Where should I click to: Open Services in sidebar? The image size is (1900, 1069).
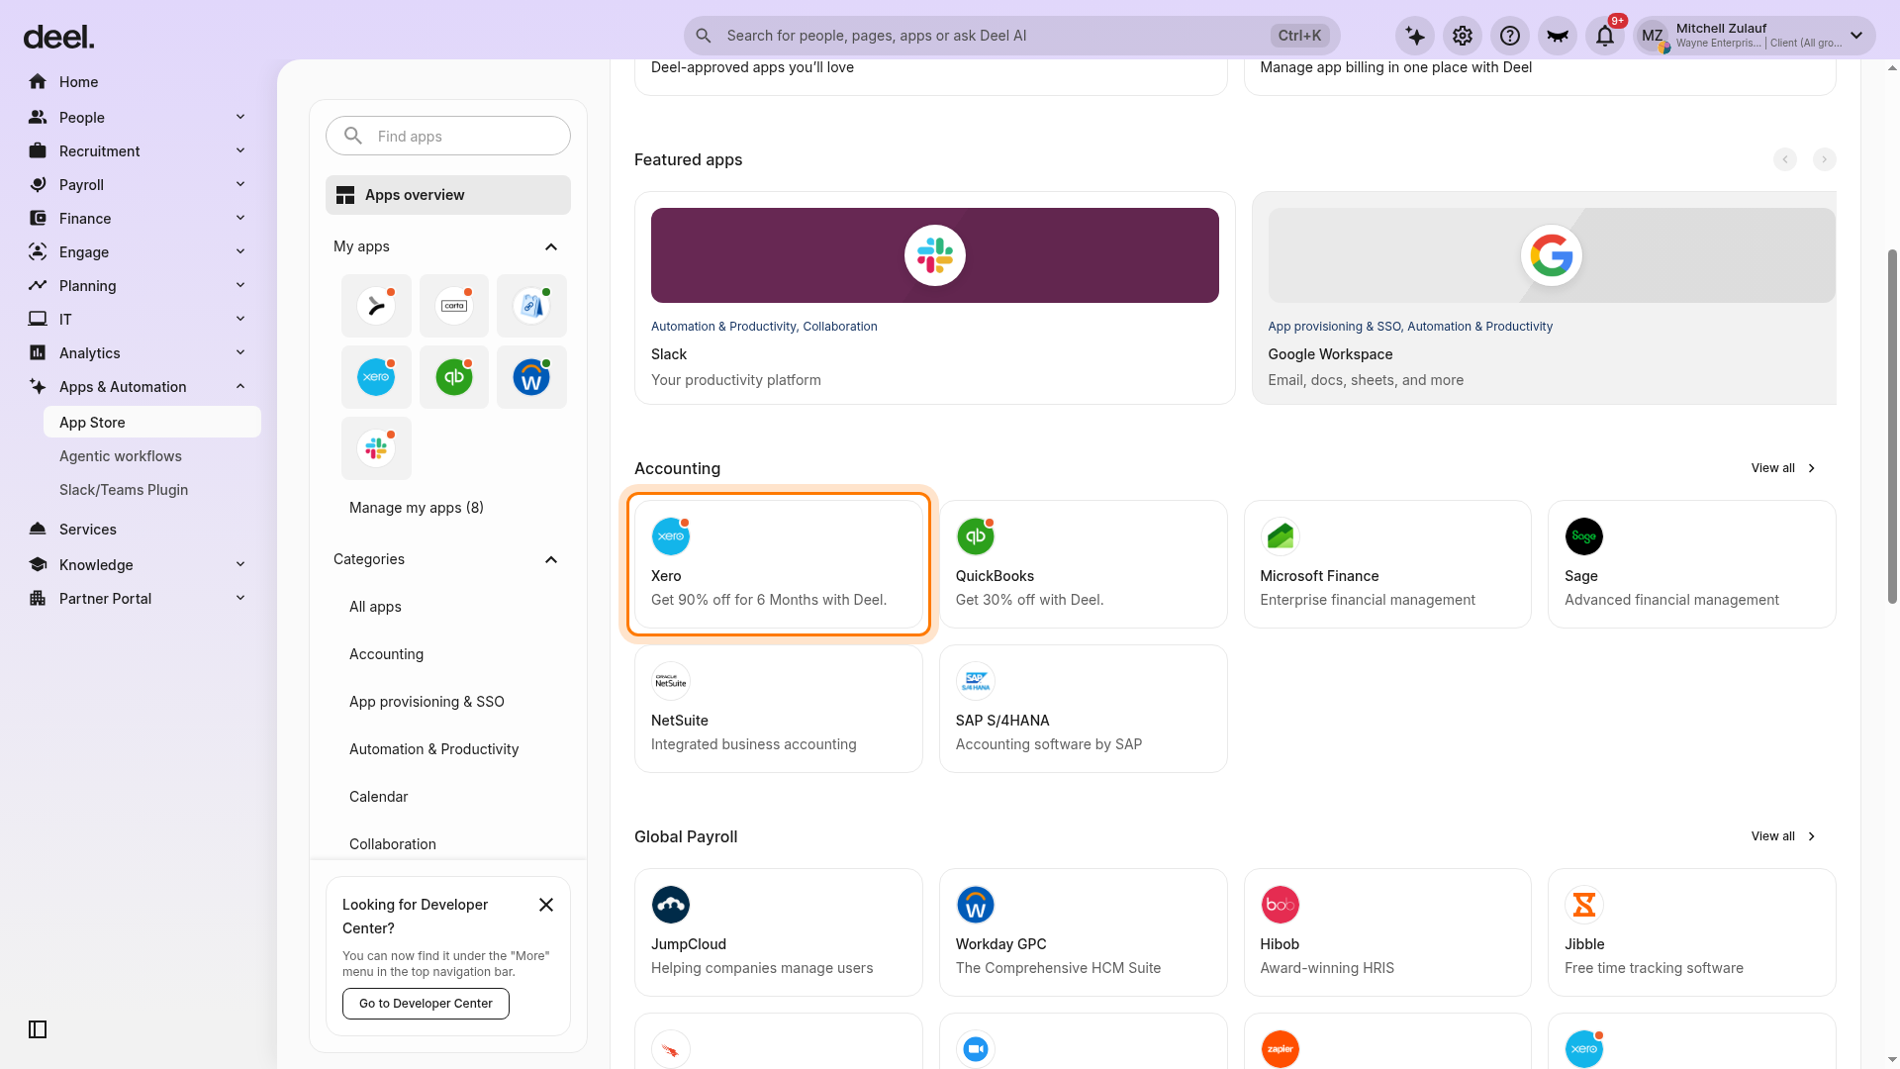(x=139, y=529)
